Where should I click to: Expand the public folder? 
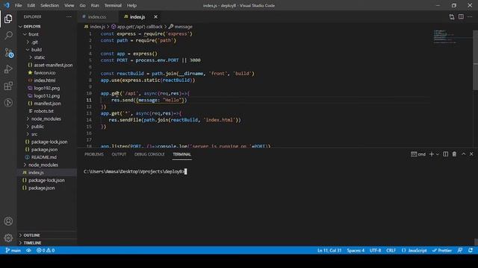46,127
